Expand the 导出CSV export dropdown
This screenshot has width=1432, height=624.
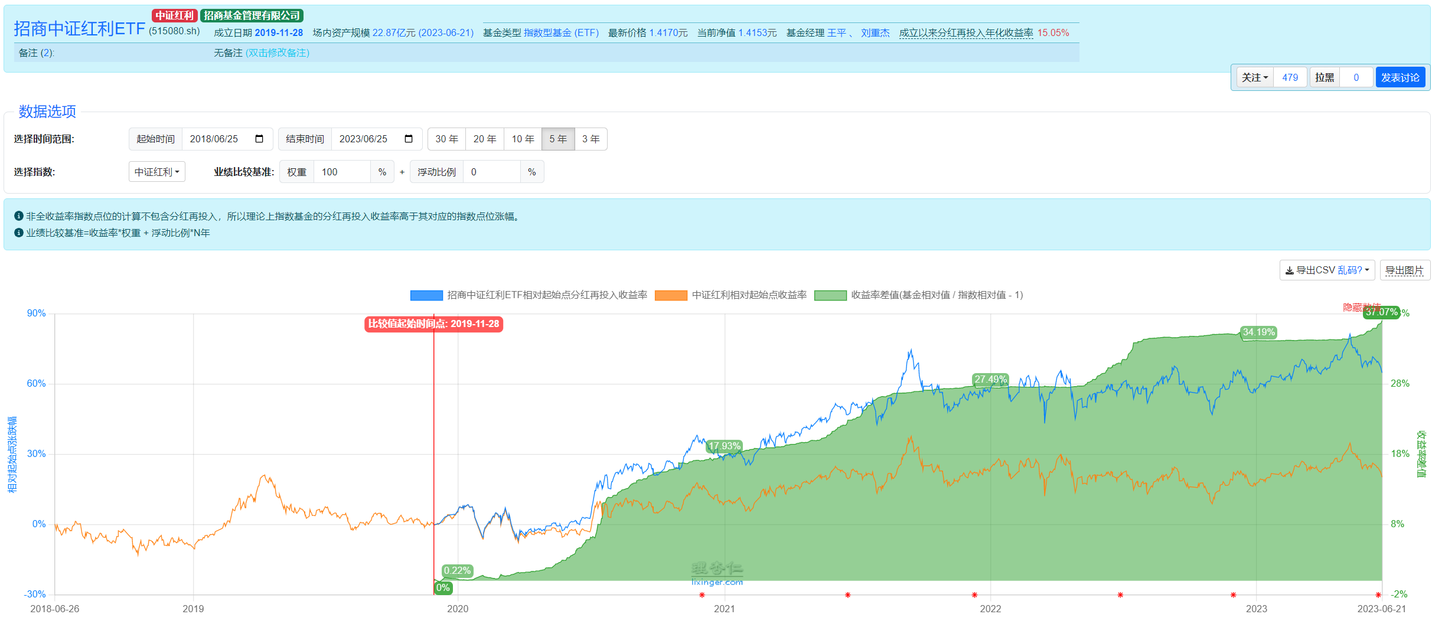1327,270
